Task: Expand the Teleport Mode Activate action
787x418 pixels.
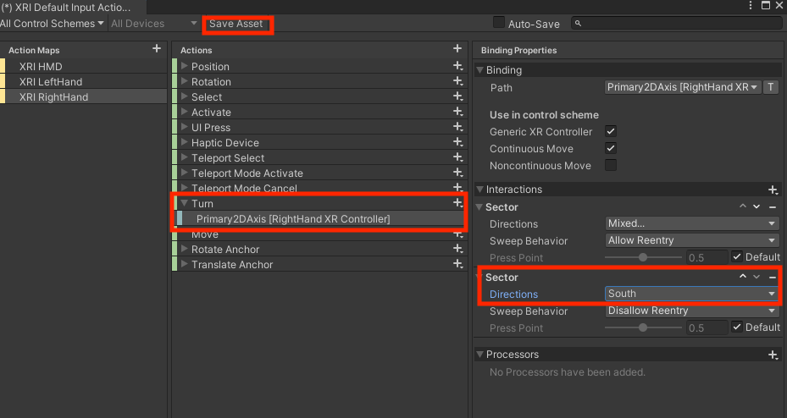Action: [184, 173]
